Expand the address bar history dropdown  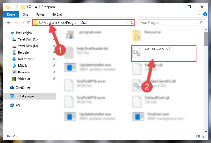point(126,22)
